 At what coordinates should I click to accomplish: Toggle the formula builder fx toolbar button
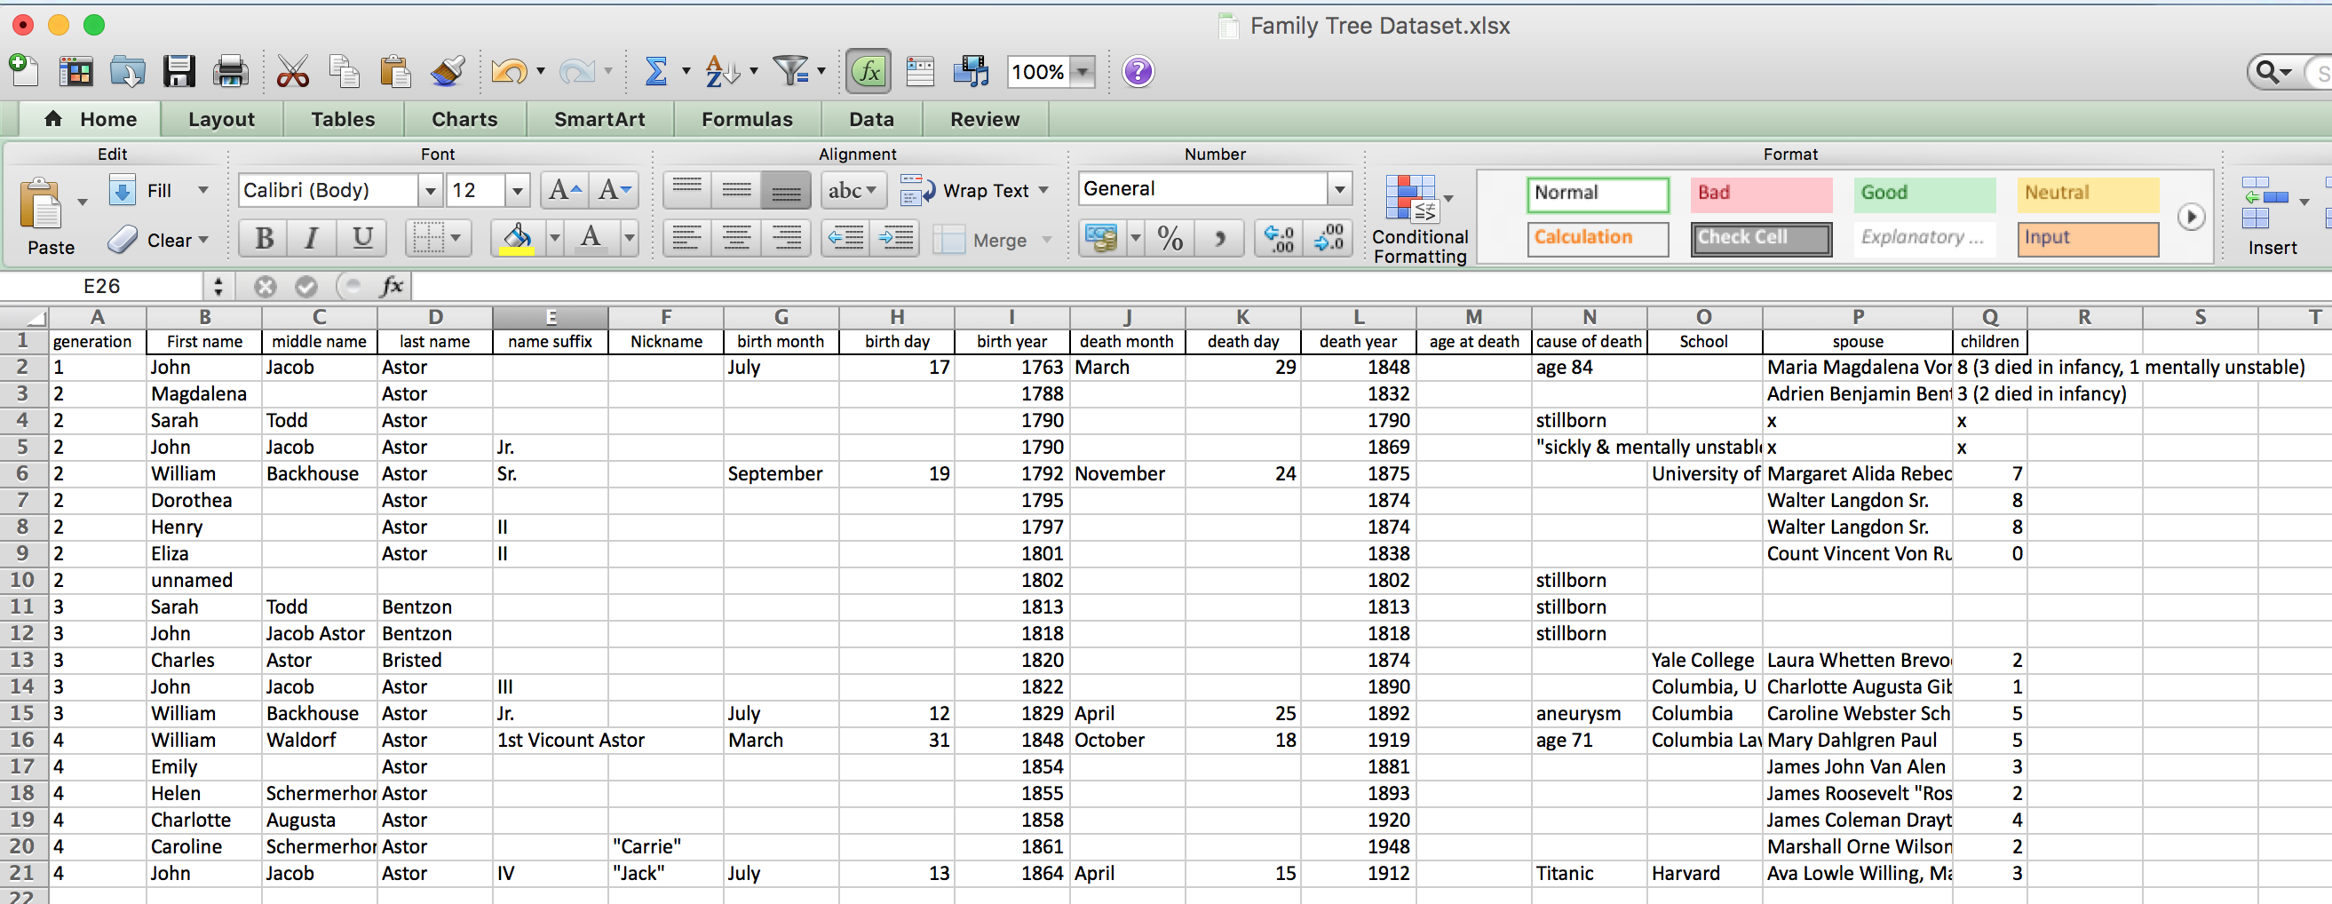click(869, 70)
